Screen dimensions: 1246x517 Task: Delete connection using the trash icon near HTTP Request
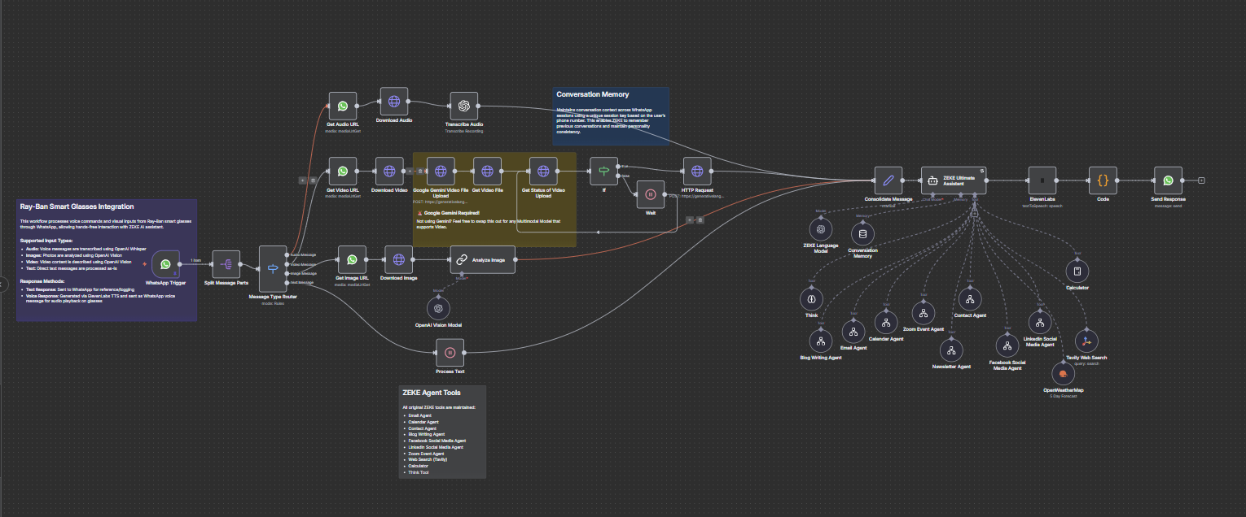tap(700, 220)
